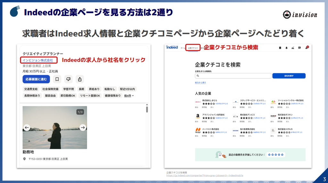Open the 佐川急便株式会社 company name

[248, 129]
